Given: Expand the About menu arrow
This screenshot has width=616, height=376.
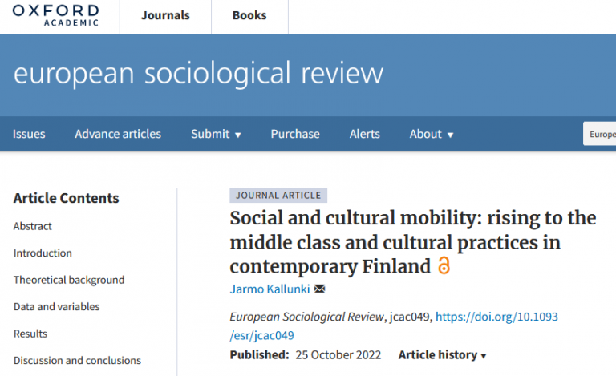Looking at the screenshot, I should pyautogui.click(x=450, y=135).
